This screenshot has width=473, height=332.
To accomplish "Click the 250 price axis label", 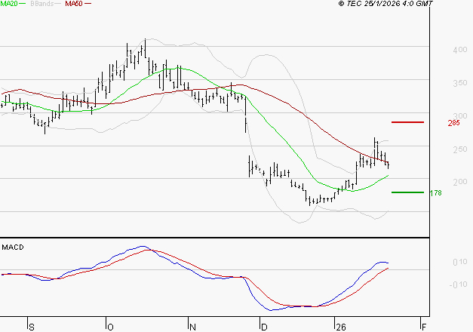I will (459, 149).
